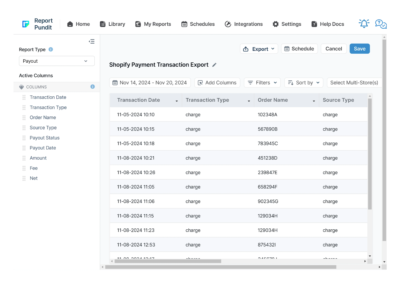The height and width of the screenshot is (283, 400).
Task: Open the date range picker Nov 14 - Nov 20
Action: click(150, 83)
